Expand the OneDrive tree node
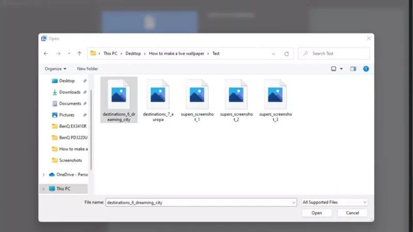413x232 pixels. coord(43,174)
